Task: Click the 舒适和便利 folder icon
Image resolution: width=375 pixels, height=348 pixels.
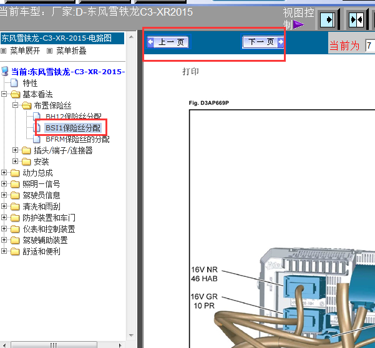Action: point(15,251)
